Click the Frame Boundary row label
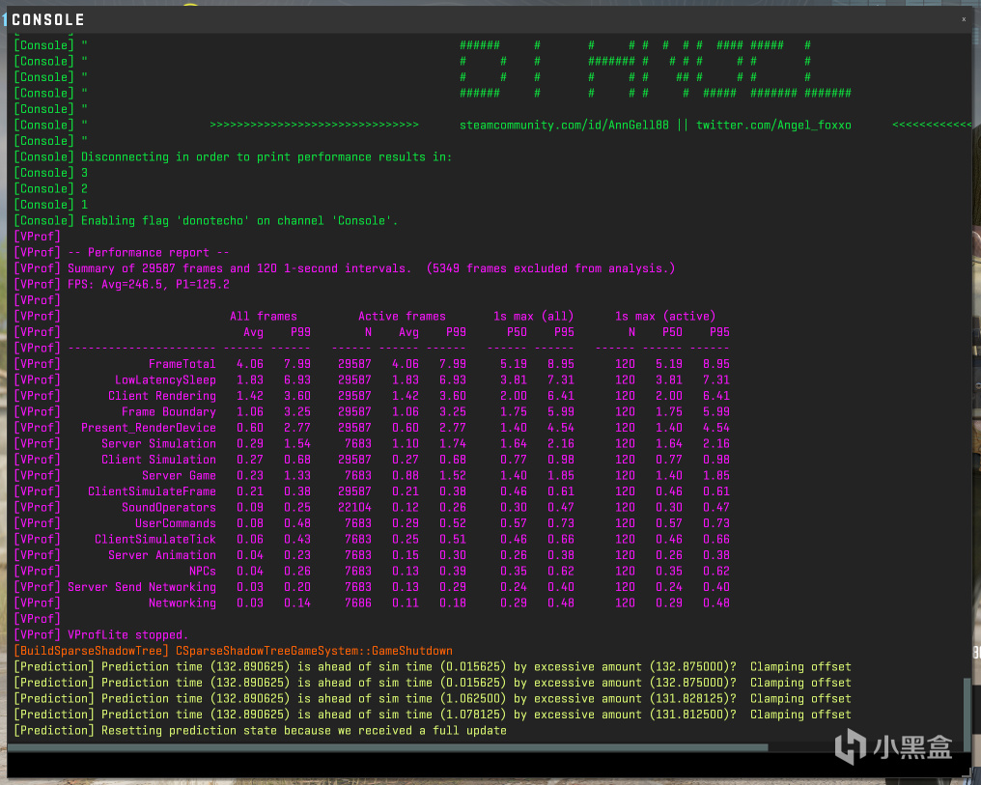This screenshot has height=785, width=981. [x=169, y=412]
